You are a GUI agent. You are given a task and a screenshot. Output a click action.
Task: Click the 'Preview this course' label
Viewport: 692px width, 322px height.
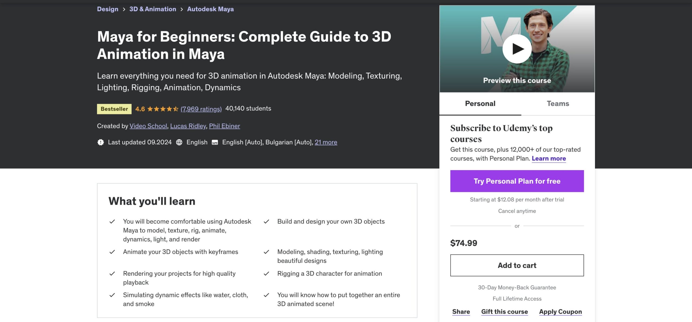pos(517,81)
